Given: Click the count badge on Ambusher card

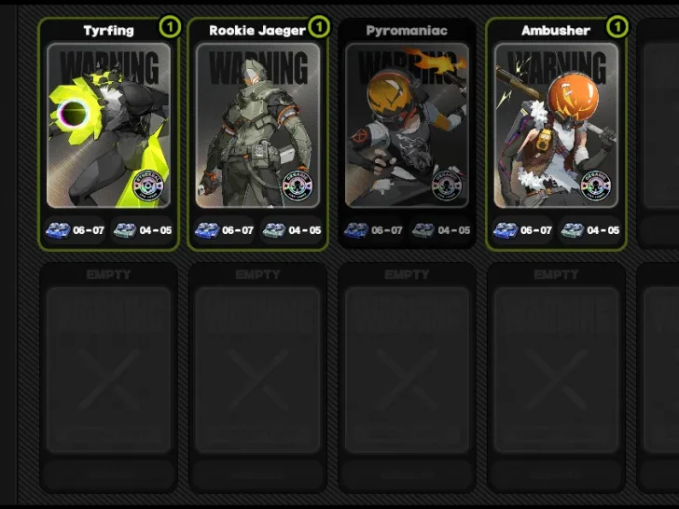Looking at the screenshot, I should click(617, 27).
